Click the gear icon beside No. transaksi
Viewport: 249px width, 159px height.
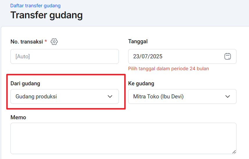click(54, 42)
